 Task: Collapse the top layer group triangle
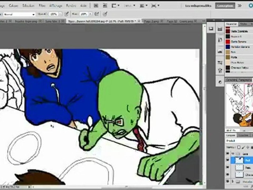click(233, 154)
